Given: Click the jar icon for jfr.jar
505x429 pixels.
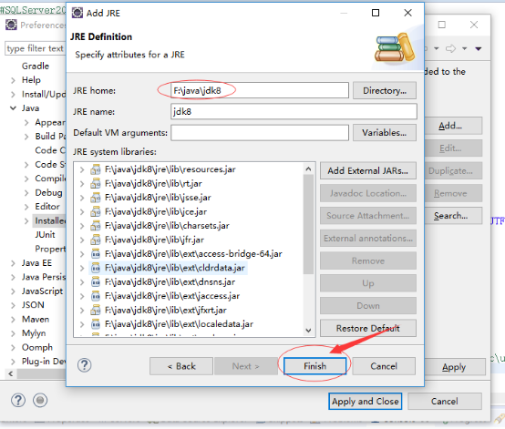Looking at the screenshot, I should pyautogui.click(x=96, y=240).
